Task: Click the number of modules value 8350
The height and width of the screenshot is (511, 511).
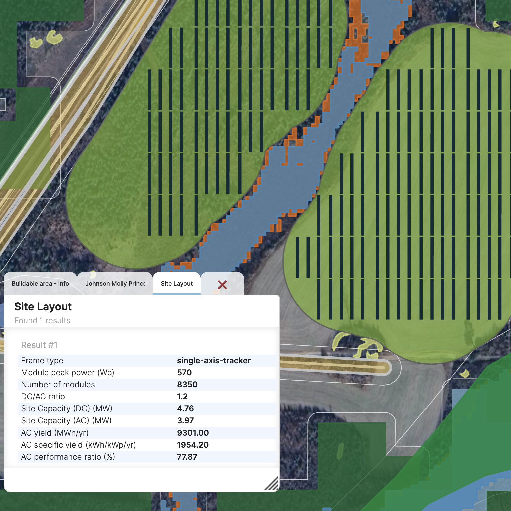Action: (x=187, y=385)
